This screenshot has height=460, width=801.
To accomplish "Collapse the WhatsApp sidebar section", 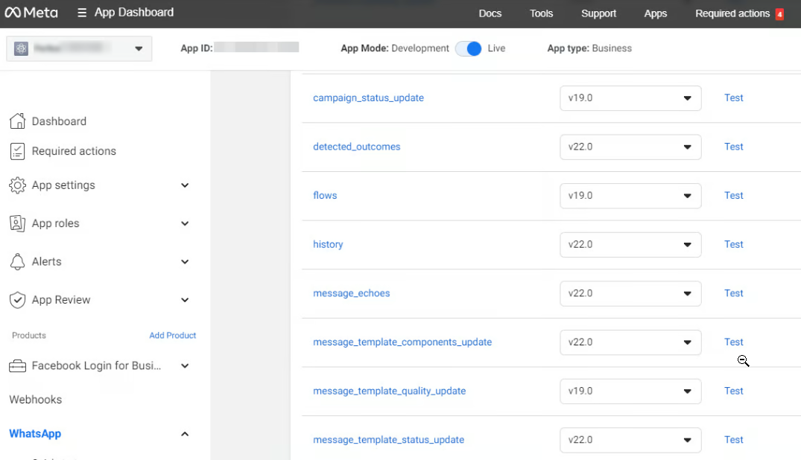I will click(x=185, y=434).
